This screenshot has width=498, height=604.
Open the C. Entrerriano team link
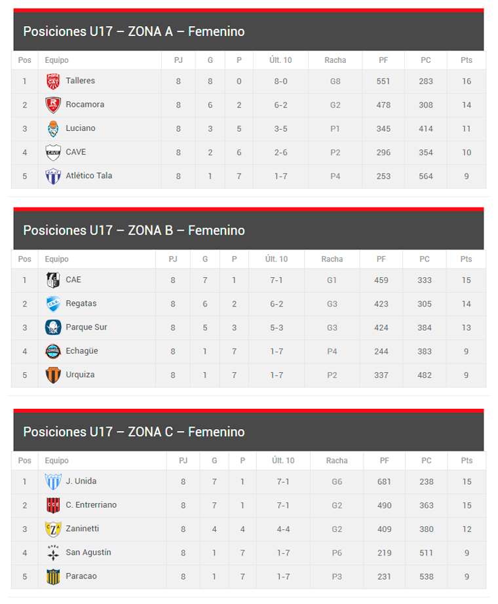coord(91,504)
